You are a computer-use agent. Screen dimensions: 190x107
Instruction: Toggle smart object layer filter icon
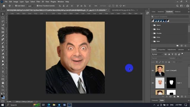[179, 54]
